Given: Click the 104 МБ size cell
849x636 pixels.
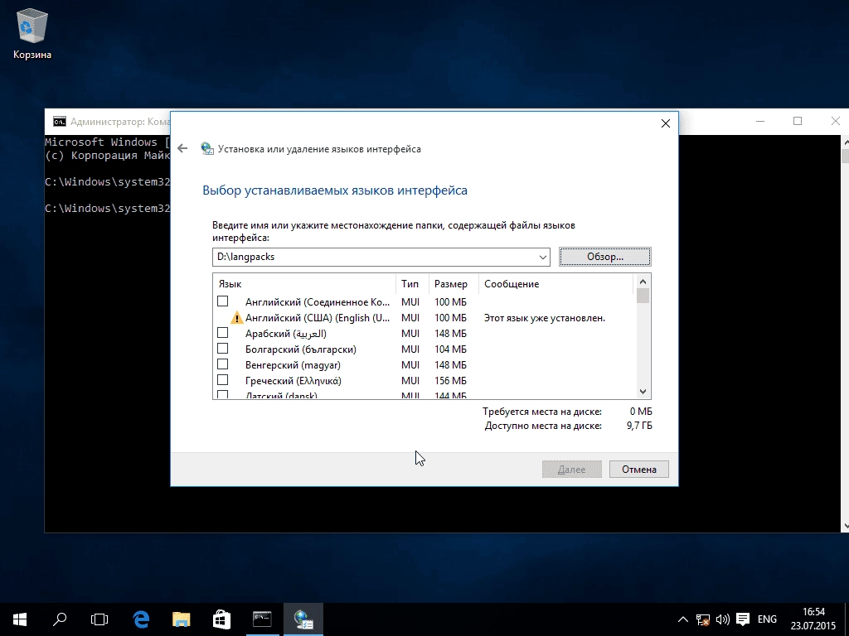Looking at the screenshot, I should 450,349.
